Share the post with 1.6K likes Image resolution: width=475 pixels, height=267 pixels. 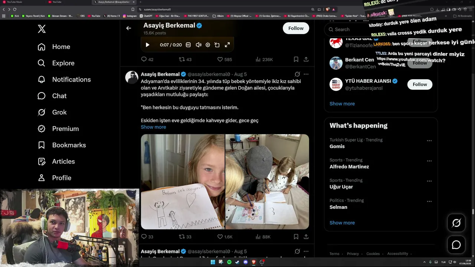[306, 237]
